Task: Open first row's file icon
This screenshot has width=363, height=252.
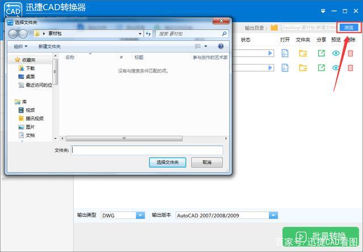Action: [x=285, y=53]
